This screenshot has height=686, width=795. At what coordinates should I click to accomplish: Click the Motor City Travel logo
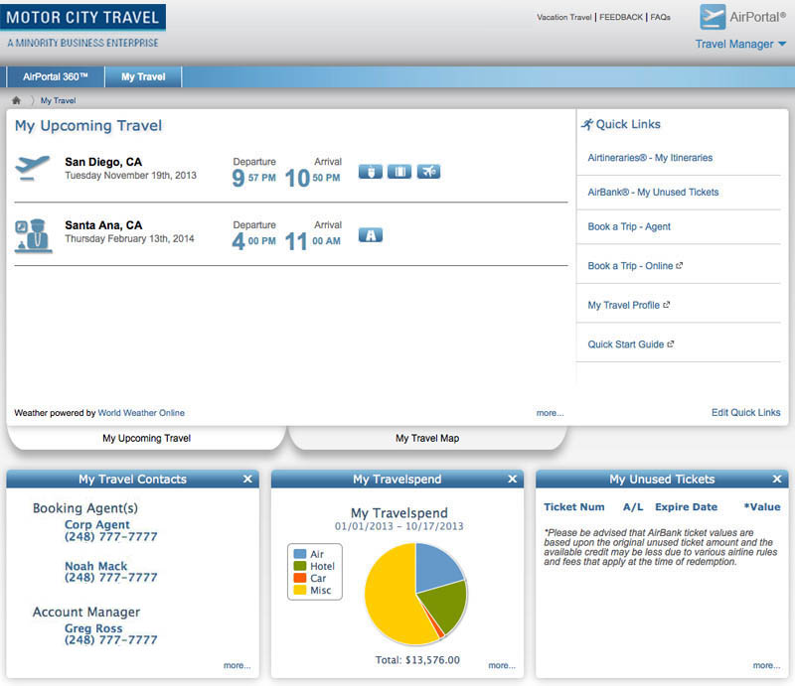click(83, 18)
